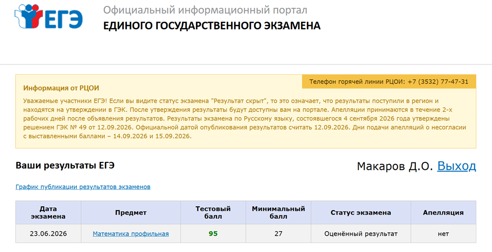Image resolution: width=492 pixels, height=252 pixels.
Task: Click the ЕГЭ portal logo
Action: (x=49, y=17)
